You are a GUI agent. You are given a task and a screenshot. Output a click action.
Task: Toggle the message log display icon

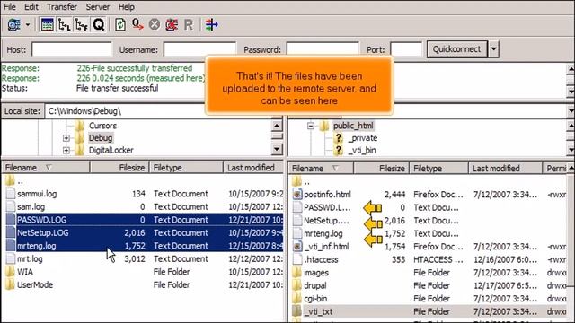48,25
